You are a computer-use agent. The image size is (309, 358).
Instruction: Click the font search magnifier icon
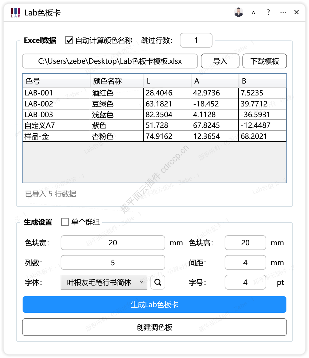point(158,282)
